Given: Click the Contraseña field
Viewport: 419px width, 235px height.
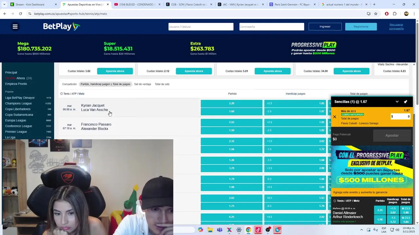Looking at the screenshot, I should click(x=271, y=27).
